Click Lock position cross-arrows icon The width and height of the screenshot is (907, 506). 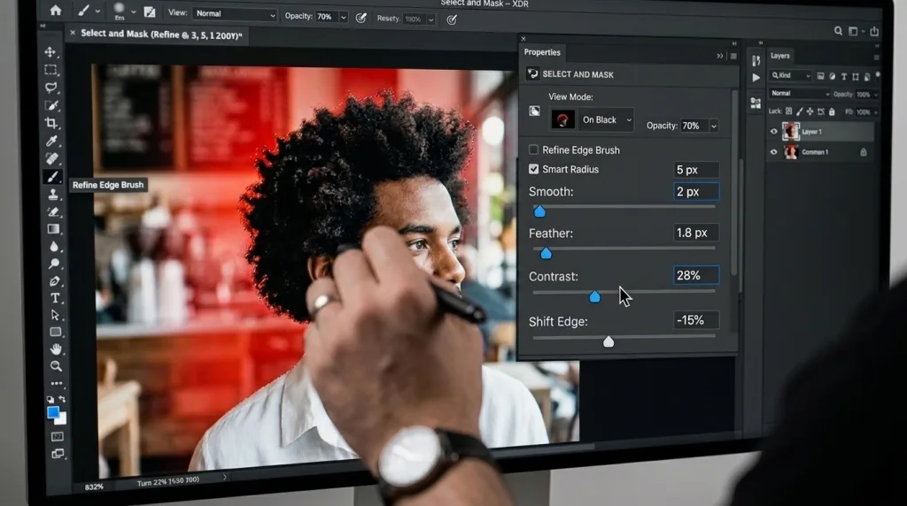click(x=810, y=111)
